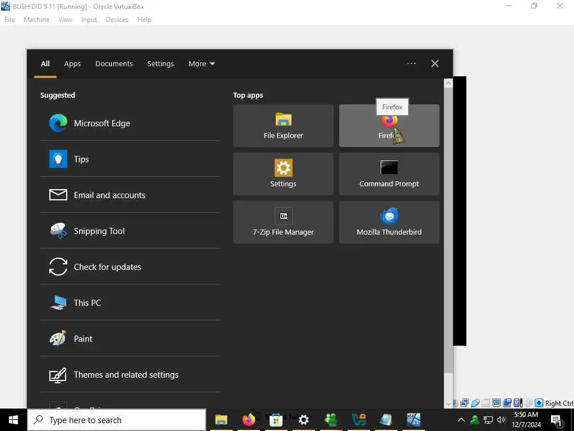
Task: Click the VirtualBox mouse integration status icon
Action: coord(529,403)
